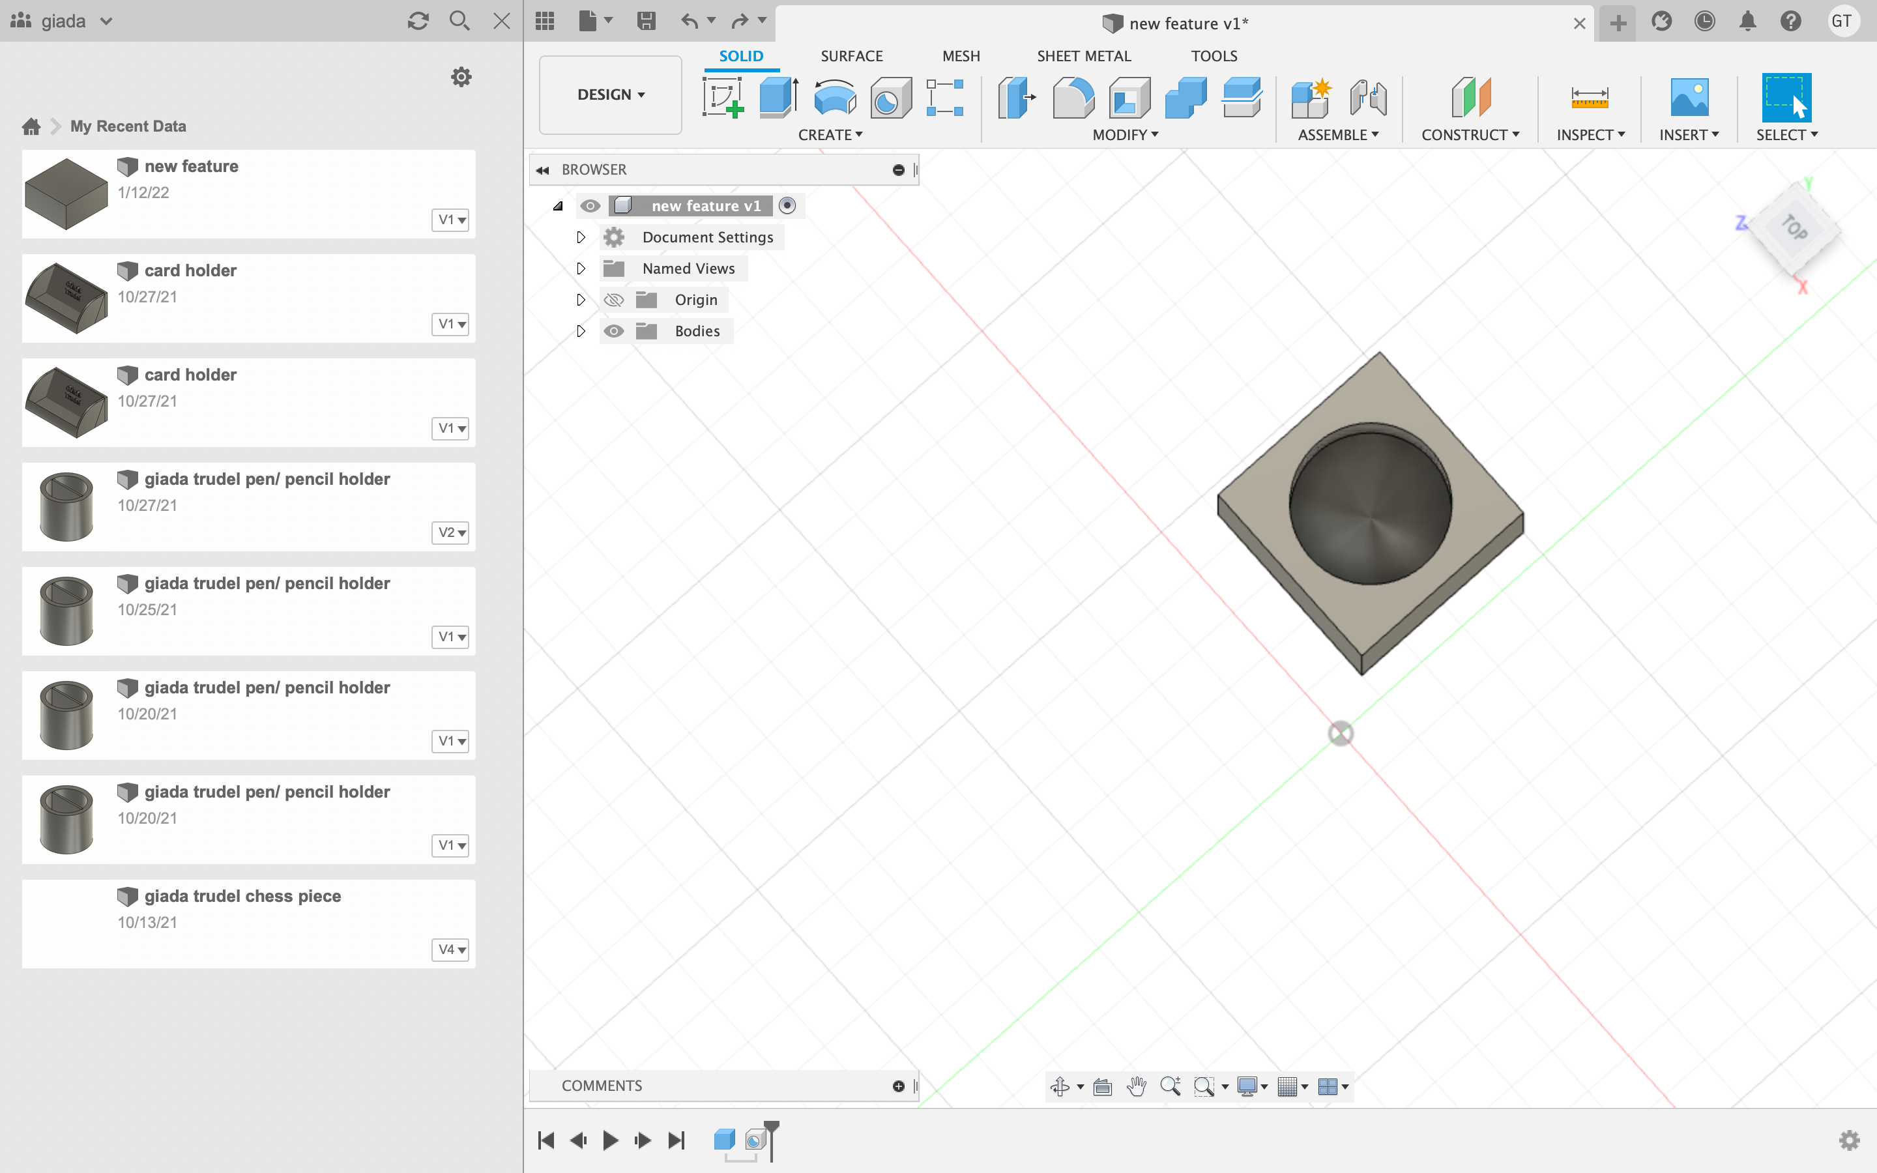The height and width of the screenshot is (1173, 1877).
Task: Switch to SURFACE tab
Action: [x=850, y=55]
